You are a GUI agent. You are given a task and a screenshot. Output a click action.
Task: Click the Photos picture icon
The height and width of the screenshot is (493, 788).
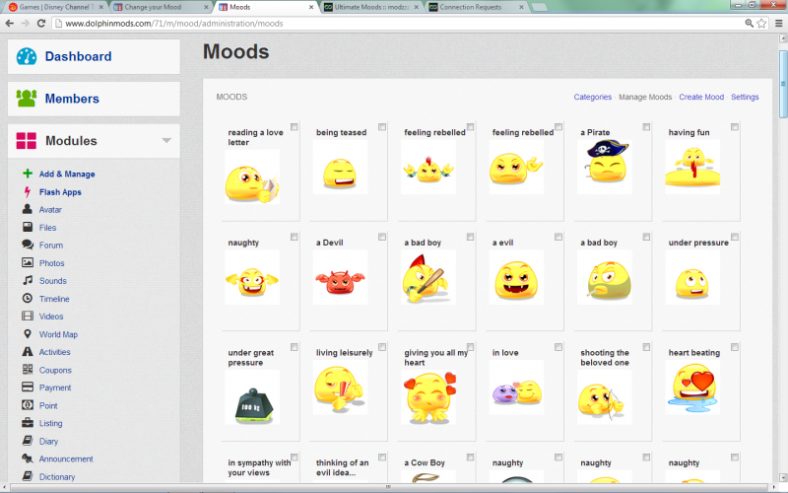pos(28,262)
